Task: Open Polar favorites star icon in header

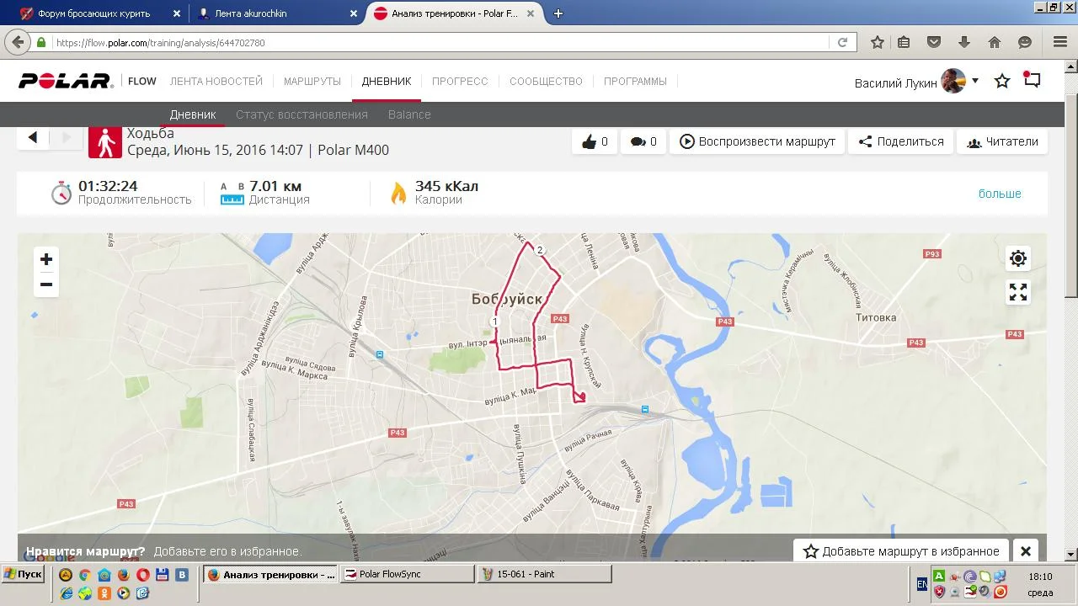Action: pyautogui.click(x=1002, y=81)
